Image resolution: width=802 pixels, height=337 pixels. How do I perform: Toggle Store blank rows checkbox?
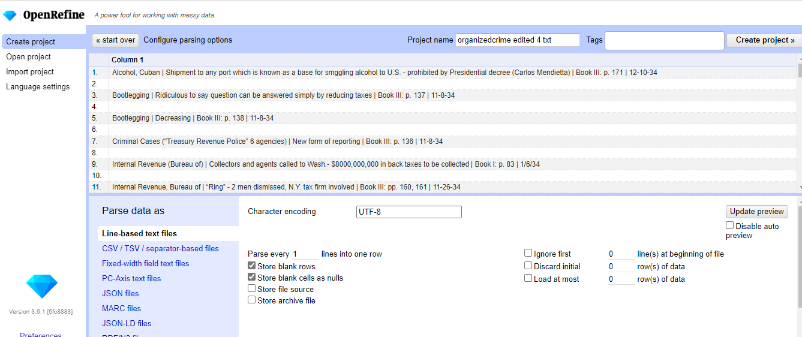click(252, 266)
